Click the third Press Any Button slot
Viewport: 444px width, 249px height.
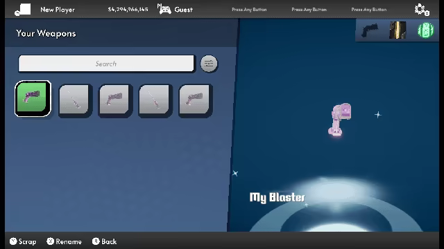click(368, 10)
